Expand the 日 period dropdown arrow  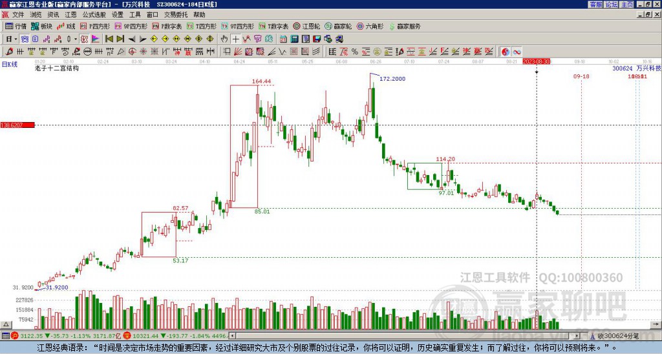pos(16,39)
